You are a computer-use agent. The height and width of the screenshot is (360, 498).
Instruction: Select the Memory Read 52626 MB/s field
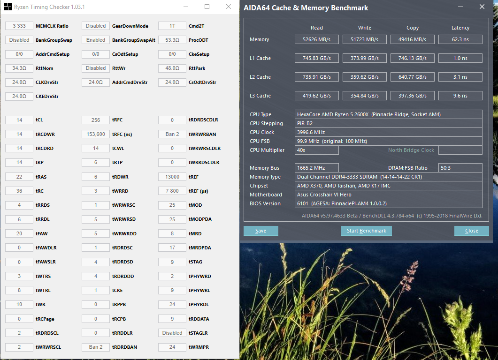317,39
